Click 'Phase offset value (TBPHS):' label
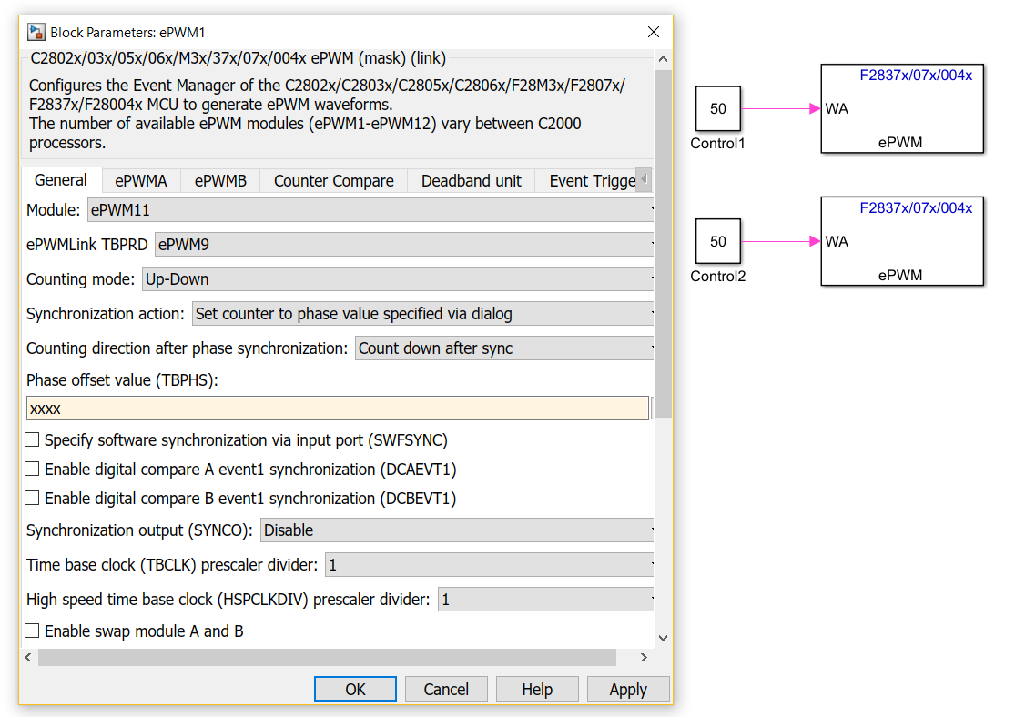1015x717 pixels. pyautogui.click(x=122, y=379)
